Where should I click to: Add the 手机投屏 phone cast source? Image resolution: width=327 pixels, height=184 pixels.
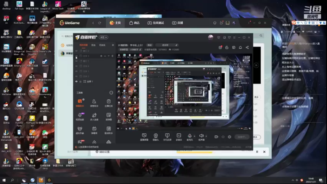tap(167, 137)
